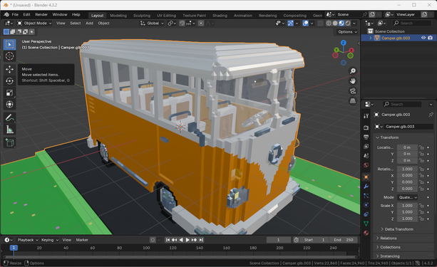Activate the Rotate tool
Viewport: 437px width, 267px height.
[x=9, y=81]
